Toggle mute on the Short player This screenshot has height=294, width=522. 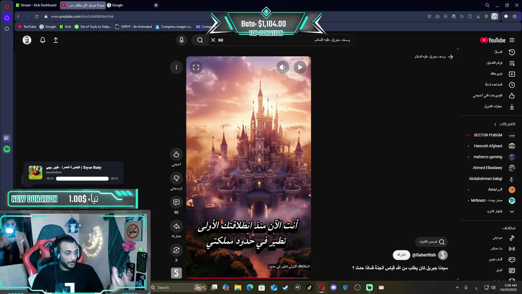coord(282,67)
